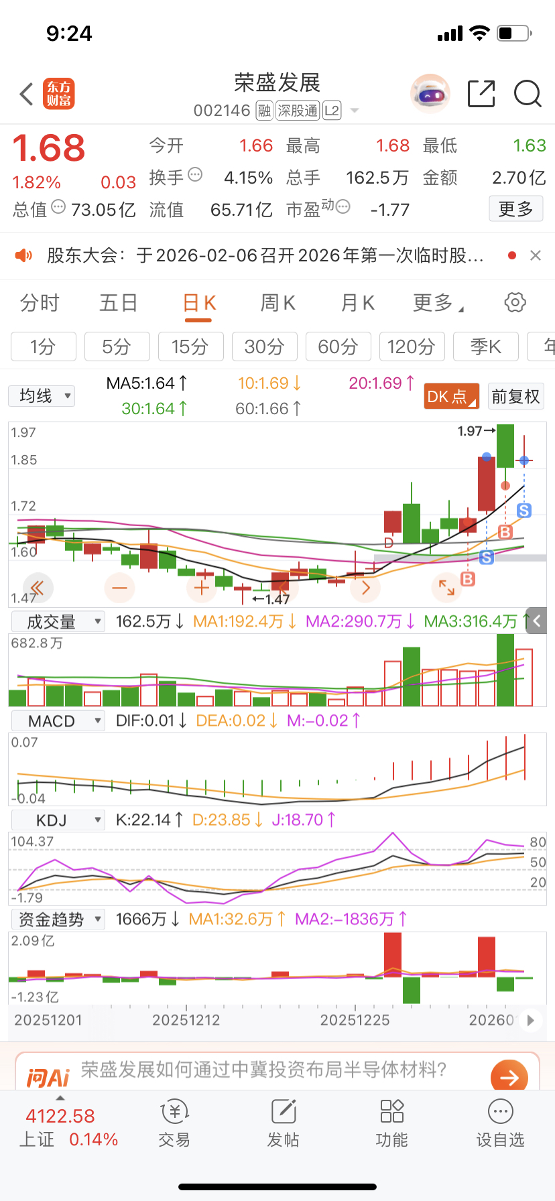Tap the 深股通 badge
Screen dimensions: 555x1201
298,111
